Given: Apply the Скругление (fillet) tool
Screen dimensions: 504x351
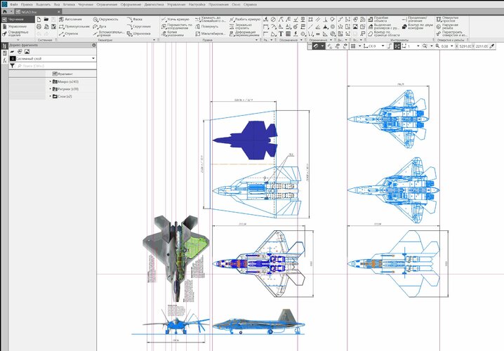Looking at the screenshot, I should point(138,27).
